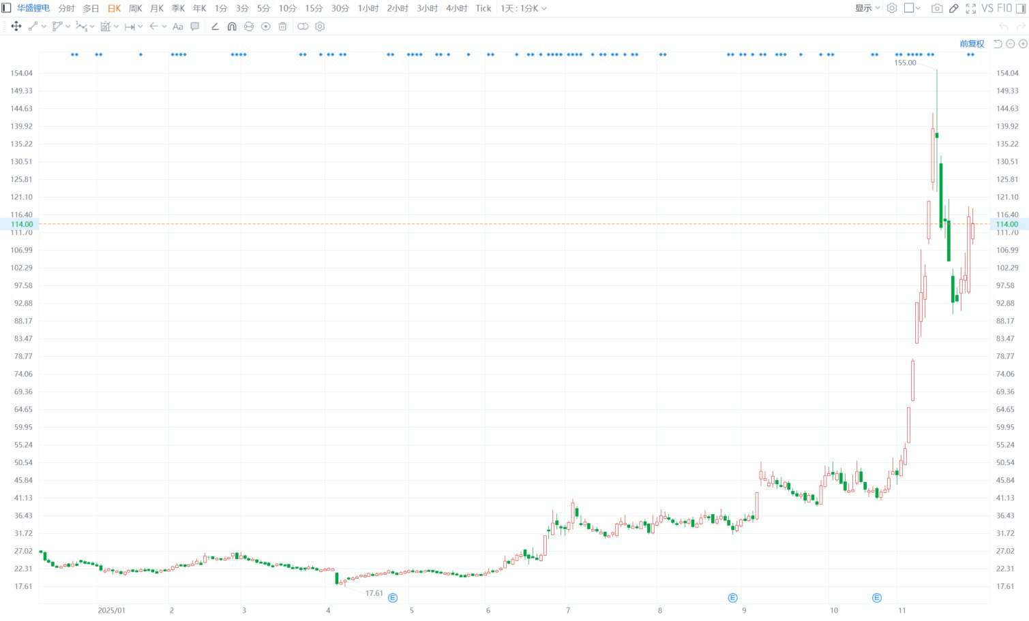The width and height of the screenshot is (1029, 621).
Task: Select the magnet snap tool
Action: (x=232, y=27)
